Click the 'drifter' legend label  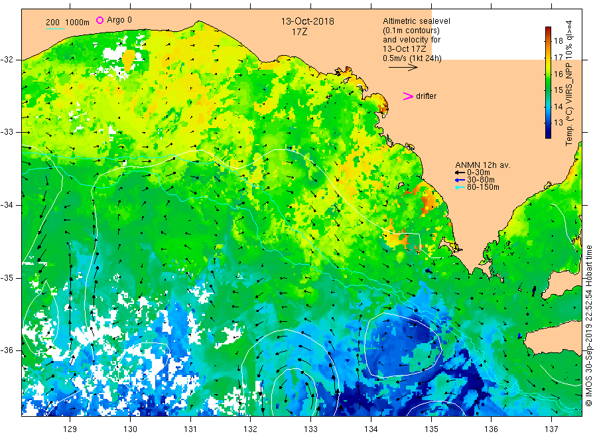point(426,96)
